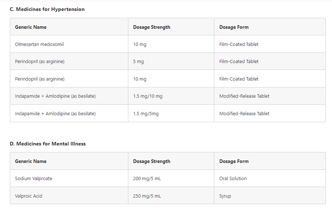The width and height of the screenshot is (332, 210).
Task: Select the Olmesartan medoxomil cell
Action: click(x=39, y=44)
